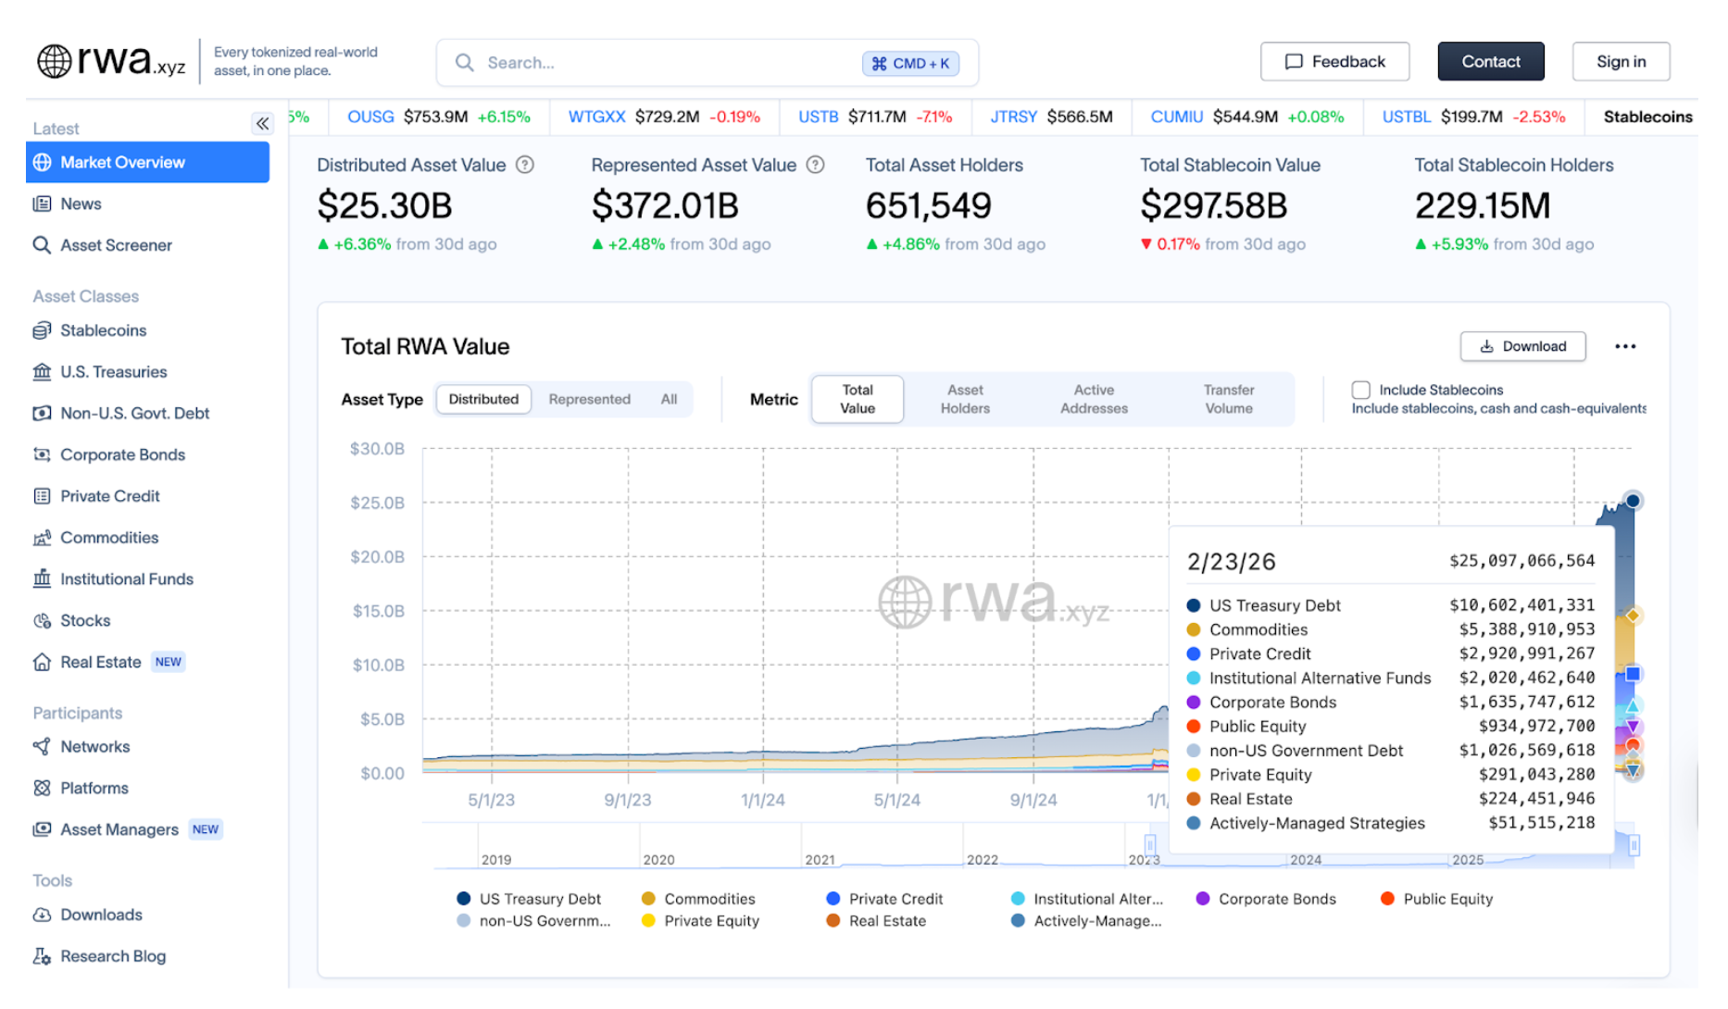Screen dimensions: 1728x1009
Task: Select the Stablecoins asset class icon
Action: [42, 330]
